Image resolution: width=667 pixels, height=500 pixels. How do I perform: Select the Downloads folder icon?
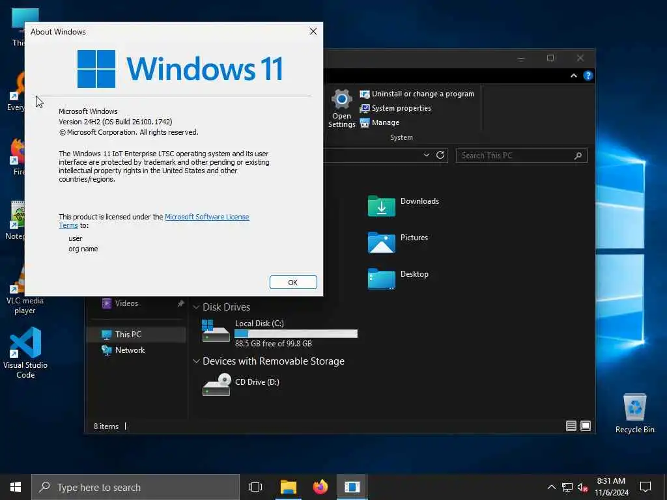point(381,206)
